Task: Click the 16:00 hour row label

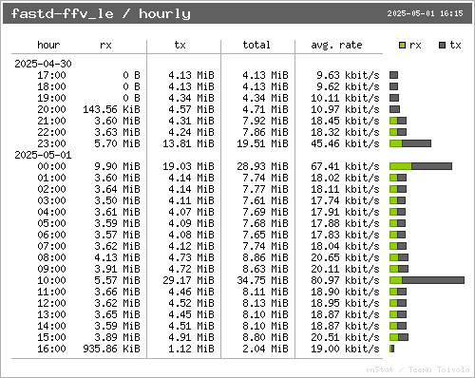Action: (x=51, y=349)
